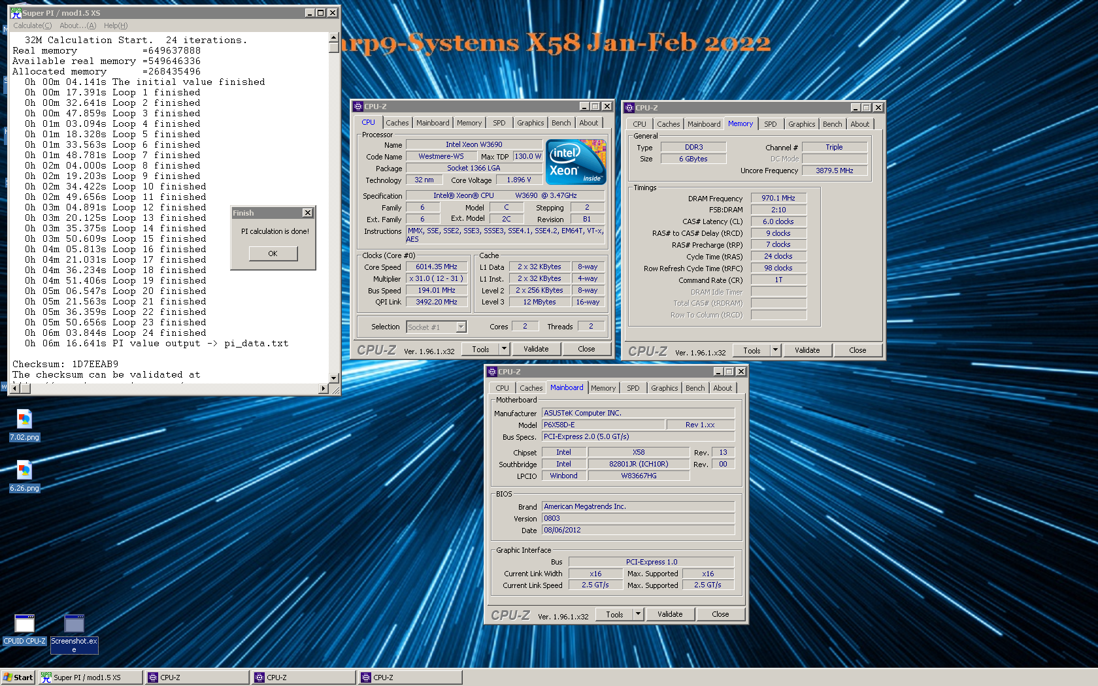Click the Tools button in the Memory window
The image size is (1098, 686).
pos(752,351)
